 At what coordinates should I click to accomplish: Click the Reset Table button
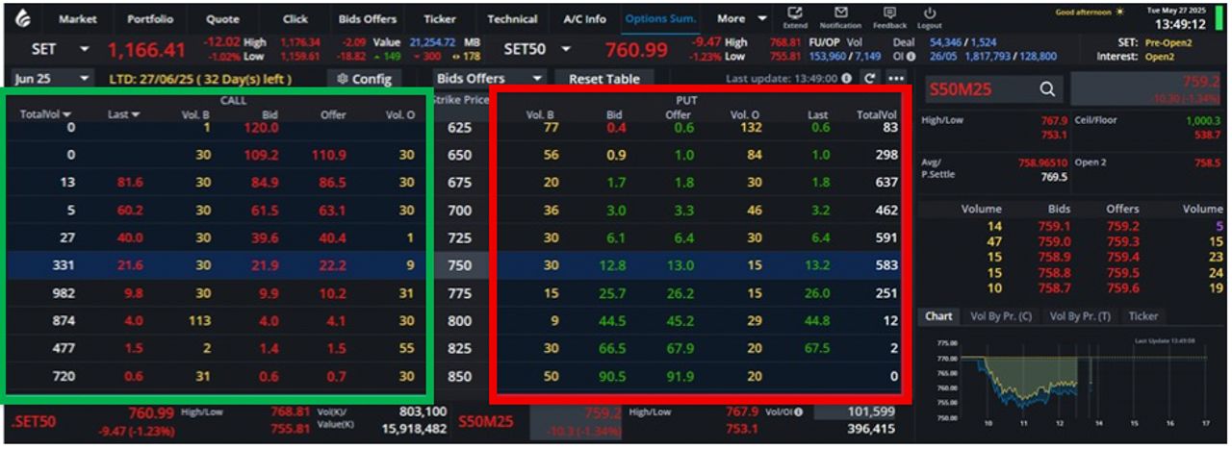click(x=604, y=79)
